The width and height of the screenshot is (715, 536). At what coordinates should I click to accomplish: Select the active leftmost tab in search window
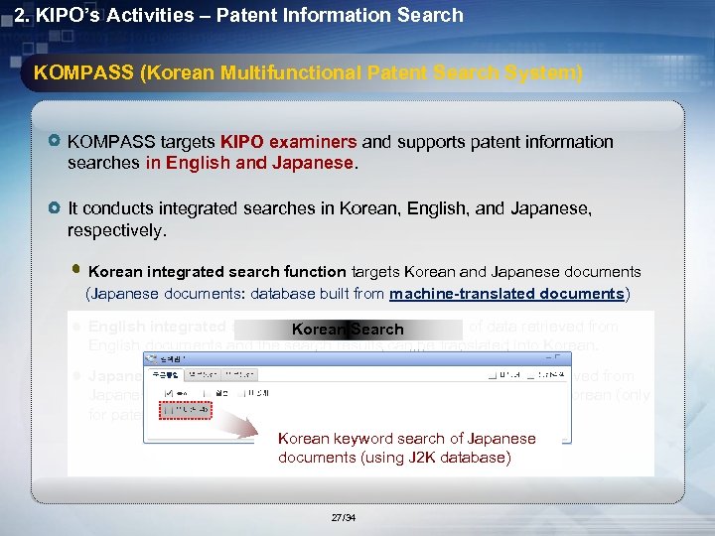pos(166,374)
